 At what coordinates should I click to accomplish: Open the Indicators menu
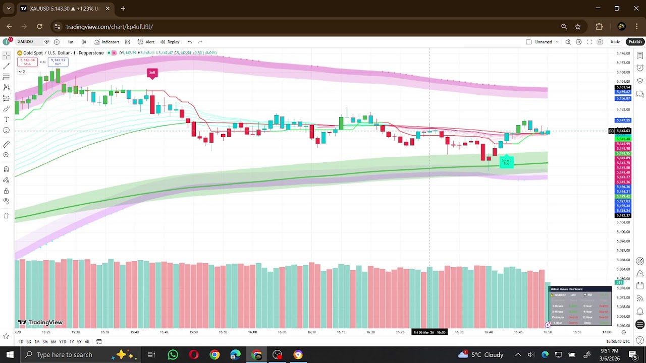tap(107, 42)
